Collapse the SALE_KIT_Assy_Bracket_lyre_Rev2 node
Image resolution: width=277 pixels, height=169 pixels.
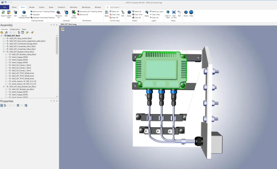[4, 87]
